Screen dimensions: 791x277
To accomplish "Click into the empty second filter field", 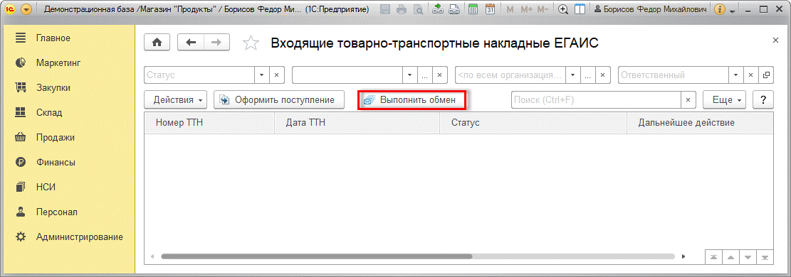I will tap(347, 75).
